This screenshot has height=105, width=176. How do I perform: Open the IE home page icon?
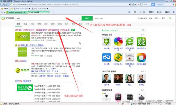click(x=129, y=12)
